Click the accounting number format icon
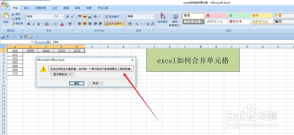 tap(129, 24)
